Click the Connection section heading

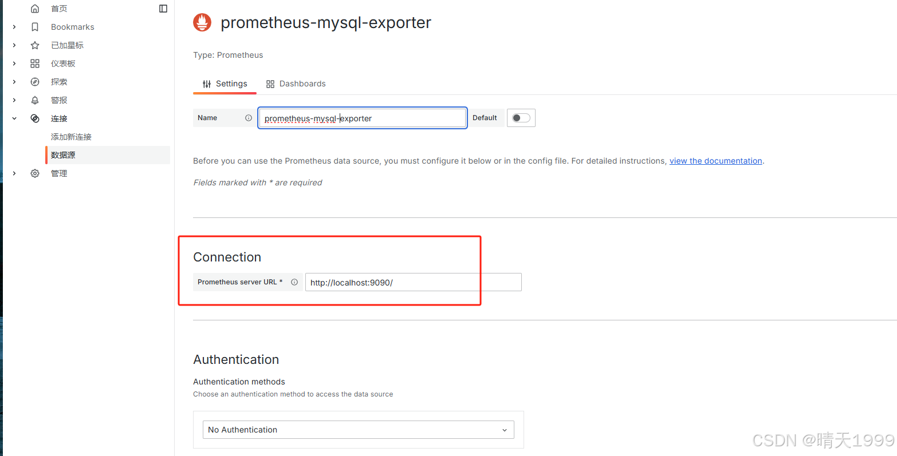coord(227,257)
